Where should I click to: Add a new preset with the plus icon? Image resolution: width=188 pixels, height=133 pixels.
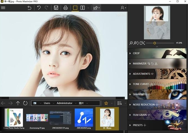coord(145,125)
